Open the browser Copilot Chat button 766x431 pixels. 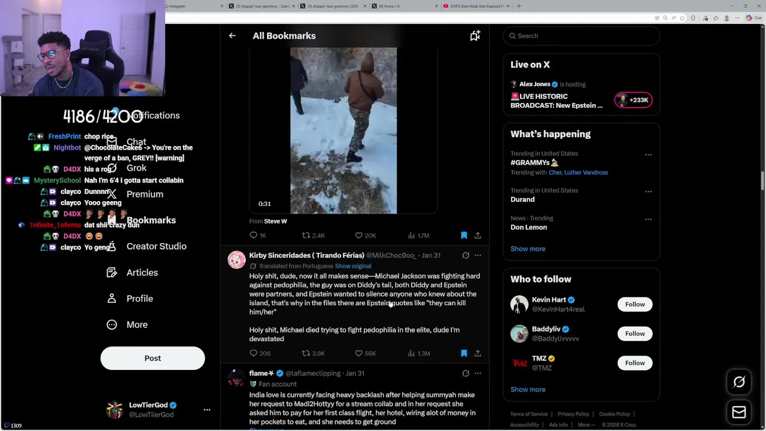click(753, 18)
